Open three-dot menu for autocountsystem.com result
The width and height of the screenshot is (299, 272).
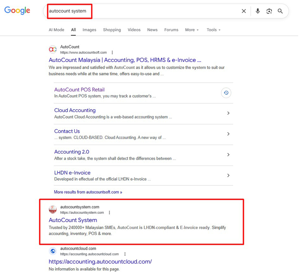coord(110,213)
